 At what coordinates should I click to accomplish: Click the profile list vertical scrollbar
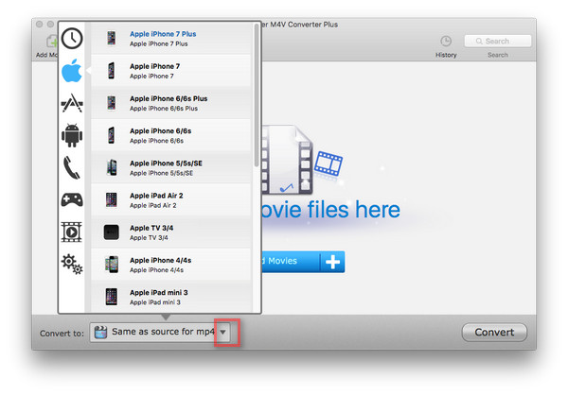(257, 95)
